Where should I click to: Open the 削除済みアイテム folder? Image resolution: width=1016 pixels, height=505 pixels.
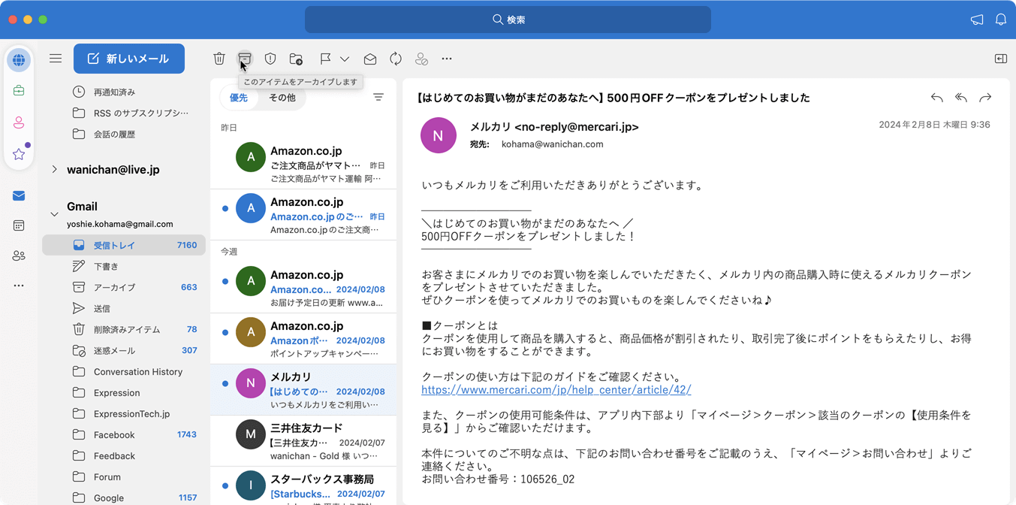pos(124,329)
